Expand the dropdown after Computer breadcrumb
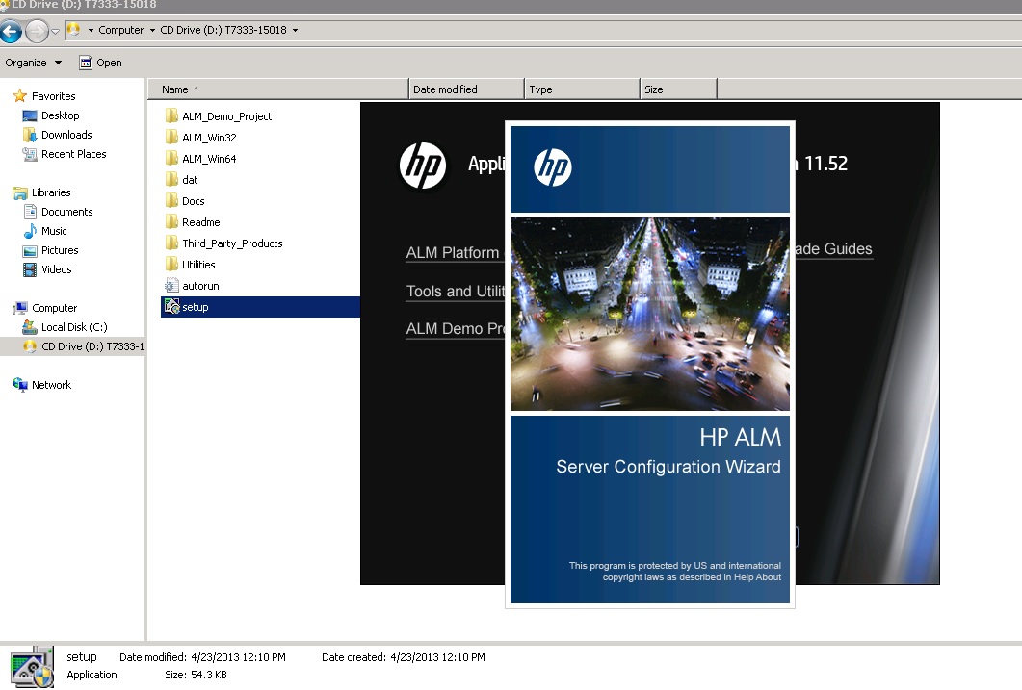1022x690 pixels. tap(152, 30)
